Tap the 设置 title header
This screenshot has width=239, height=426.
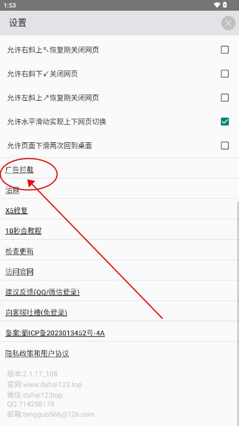(17, 23)
